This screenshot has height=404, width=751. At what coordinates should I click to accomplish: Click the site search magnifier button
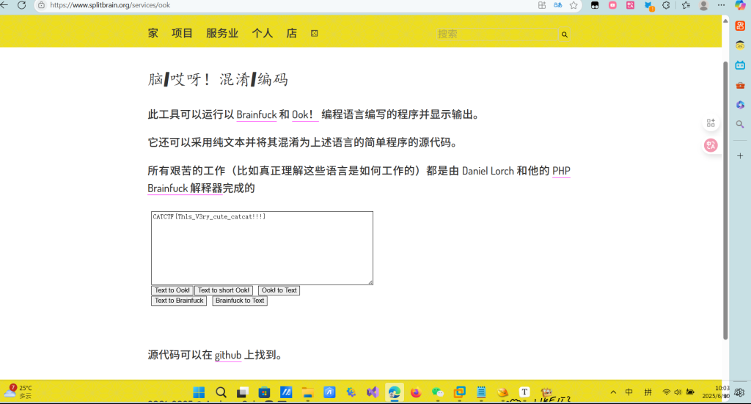pos(564,34)
